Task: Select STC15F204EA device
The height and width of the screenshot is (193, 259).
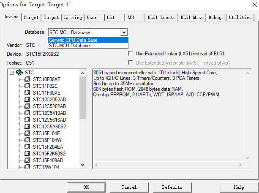Action: click(x=48, y=147)
